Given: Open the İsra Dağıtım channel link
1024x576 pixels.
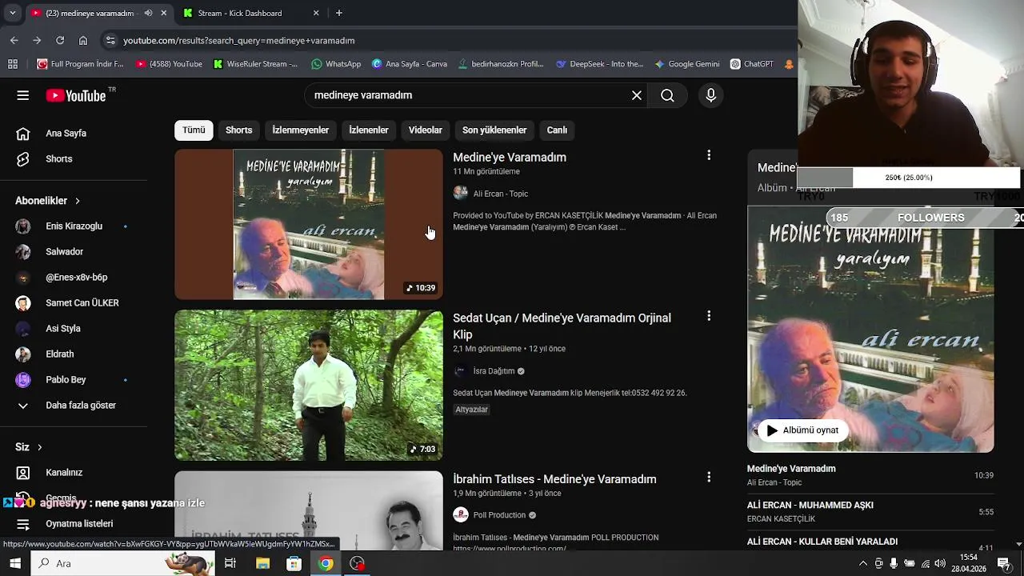Looking at the screenshot, I should click(x=494, y=371).
